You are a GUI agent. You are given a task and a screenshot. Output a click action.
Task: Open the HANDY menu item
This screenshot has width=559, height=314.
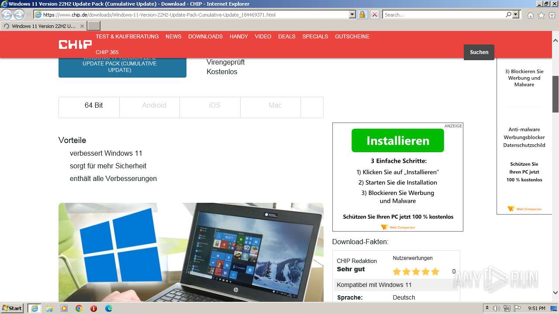click(x=239, y=37)
